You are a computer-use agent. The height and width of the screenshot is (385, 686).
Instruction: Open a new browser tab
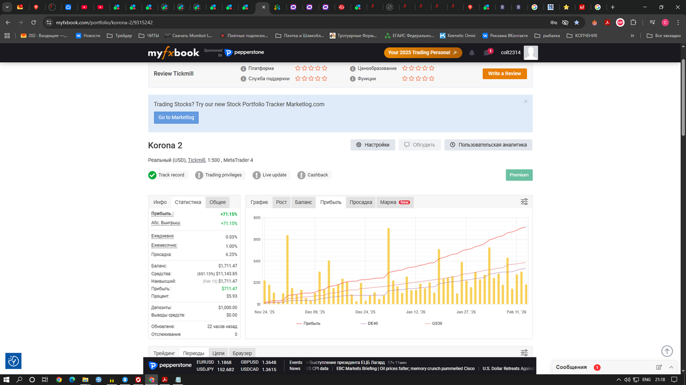click(x=613, y=7)
